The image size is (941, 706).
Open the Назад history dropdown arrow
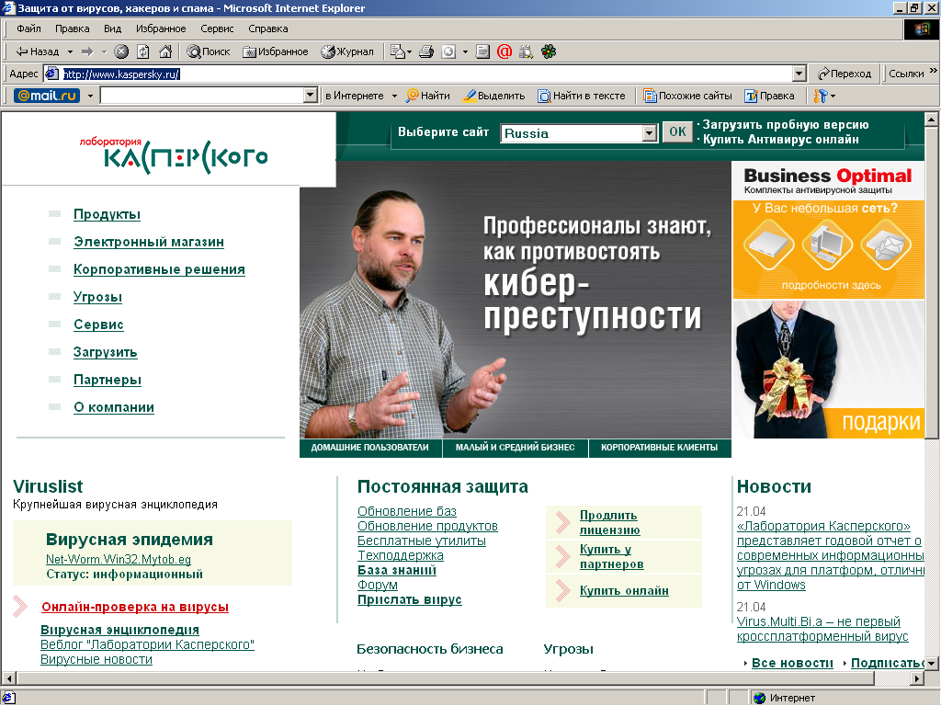coord(70,51)
